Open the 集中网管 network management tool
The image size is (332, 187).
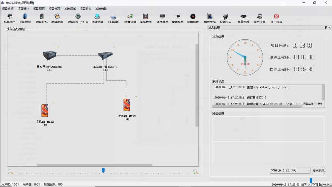point(193,19)
